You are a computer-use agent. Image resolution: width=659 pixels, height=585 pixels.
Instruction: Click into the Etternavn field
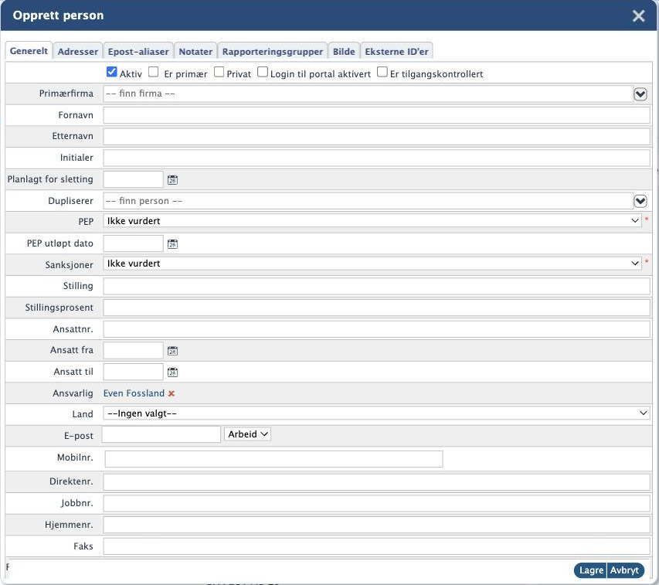[x=376, y=137]
